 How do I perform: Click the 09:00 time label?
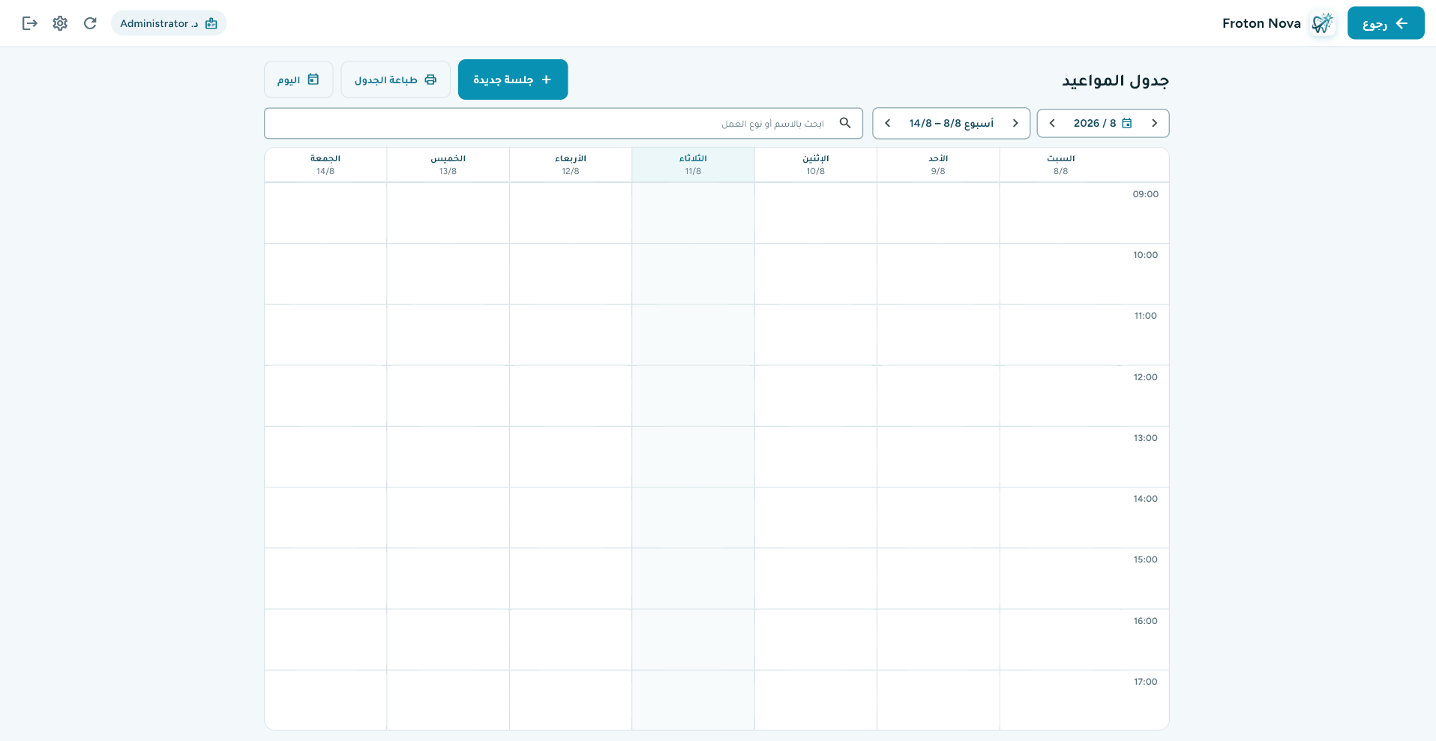[1145, 194]
